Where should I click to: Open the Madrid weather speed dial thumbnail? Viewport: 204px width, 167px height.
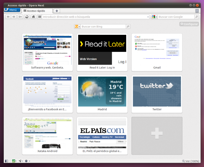tap(102, 92)
